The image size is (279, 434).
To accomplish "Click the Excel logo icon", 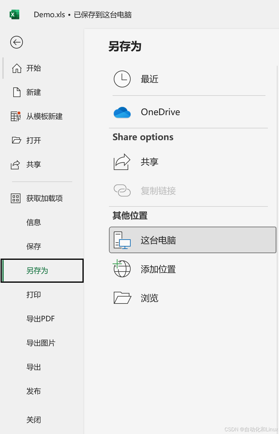I will coord(14,14).
